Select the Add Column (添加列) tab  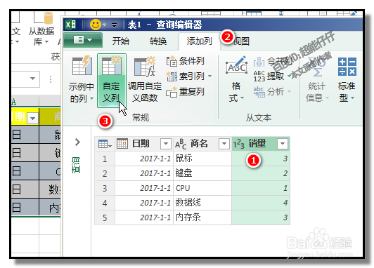click(x=199, y=41)
